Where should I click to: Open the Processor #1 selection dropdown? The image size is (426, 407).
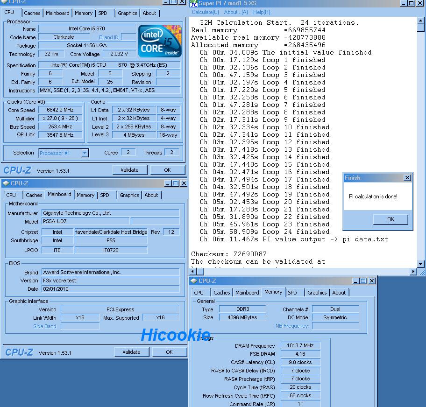click(85, 153)
